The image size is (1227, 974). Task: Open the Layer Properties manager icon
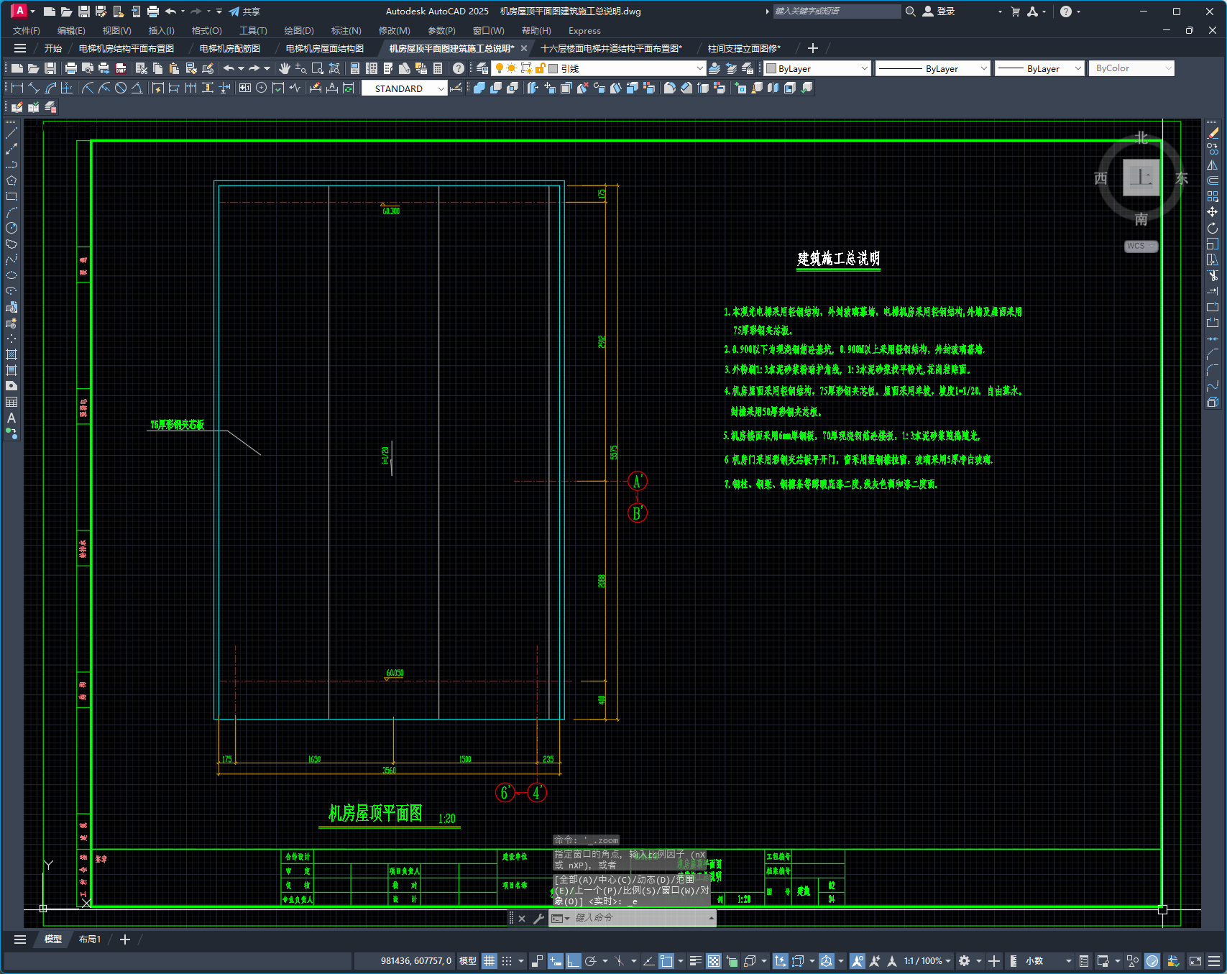click(x=482, y=68)
